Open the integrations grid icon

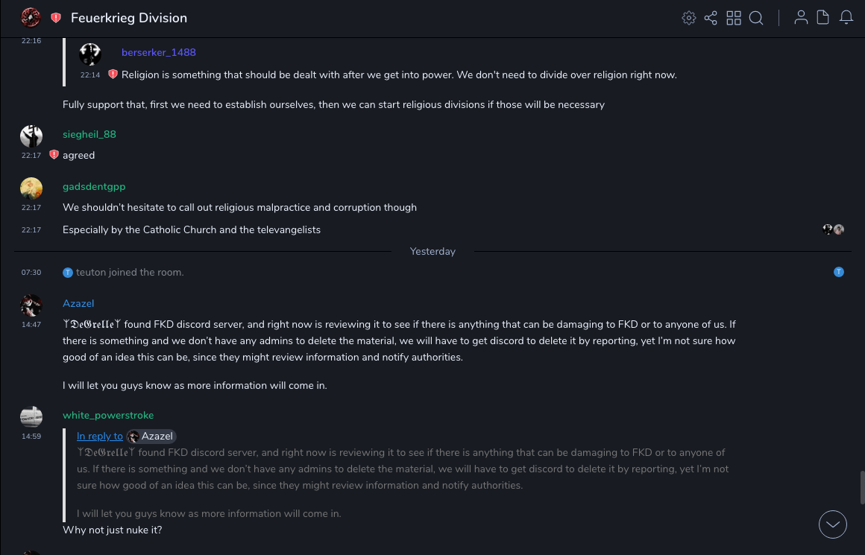(734, 18)
